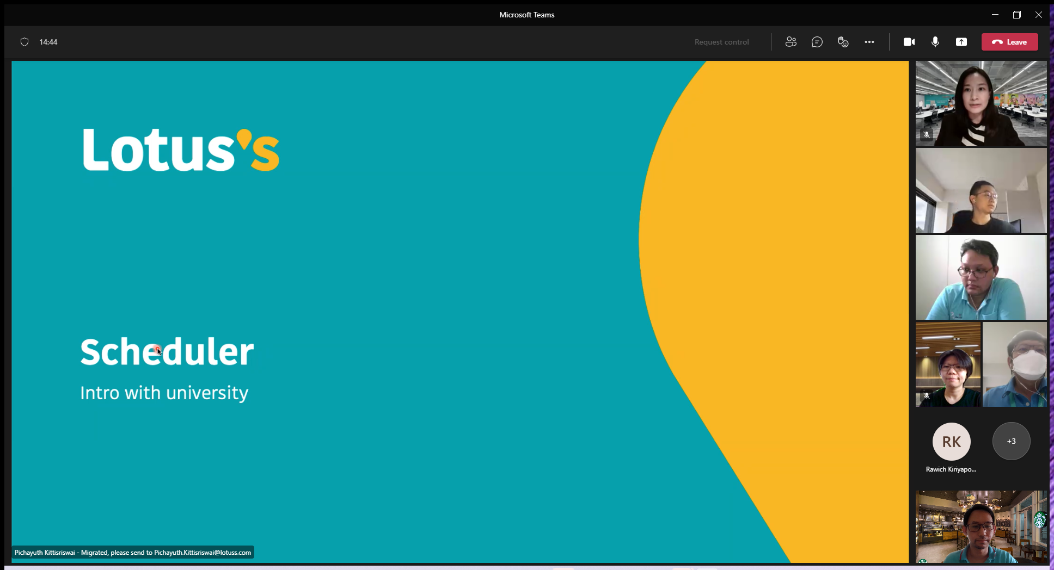This screenshot has width=1054, height=570.
Task: Click the Scheduler slide title
Action: (167, 352)
